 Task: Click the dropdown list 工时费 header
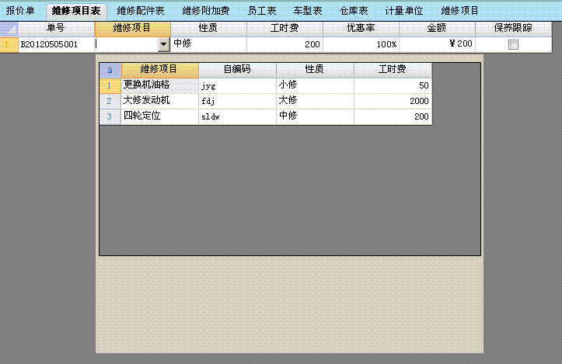(x=393, y=70)
